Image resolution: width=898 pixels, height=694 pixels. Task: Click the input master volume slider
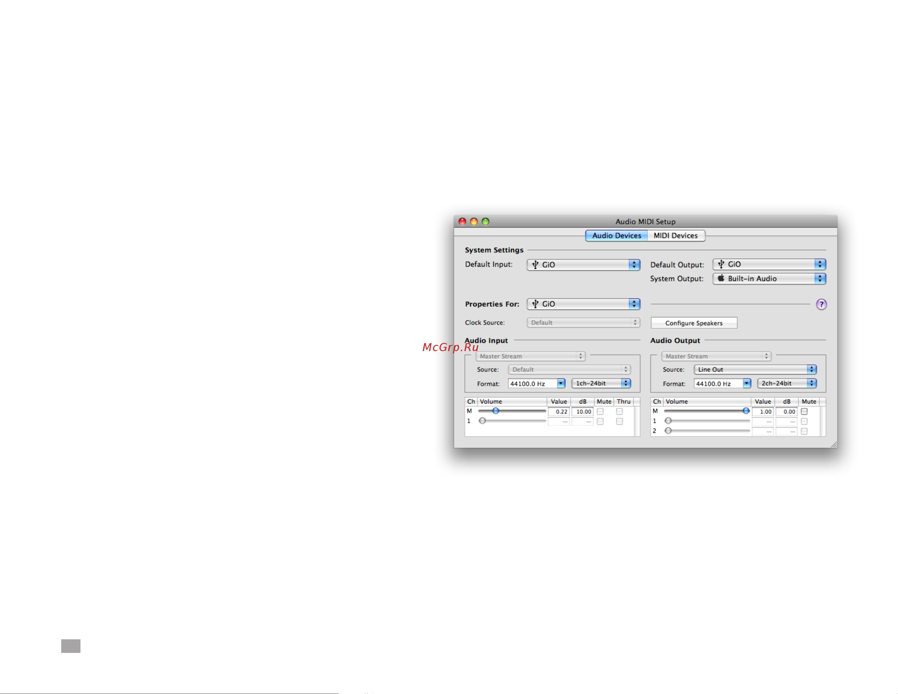click(x=512, y=411)
